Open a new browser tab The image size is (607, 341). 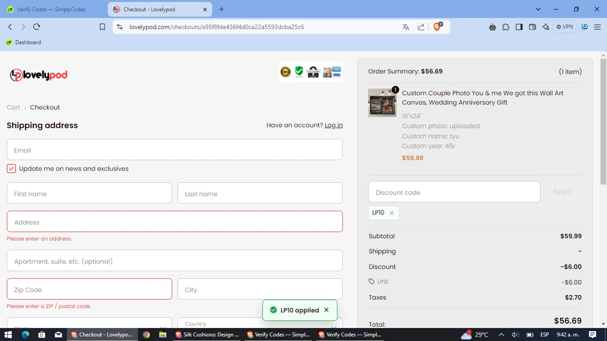(221, 9)
